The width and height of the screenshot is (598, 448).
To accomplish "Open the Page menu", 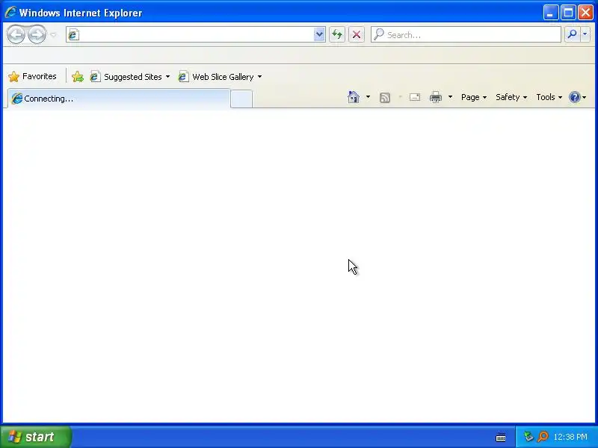I will coord(474,97).
